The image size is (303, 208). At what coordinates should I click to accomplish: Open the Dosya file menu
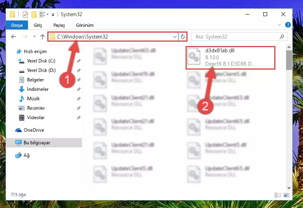point(17,25)
